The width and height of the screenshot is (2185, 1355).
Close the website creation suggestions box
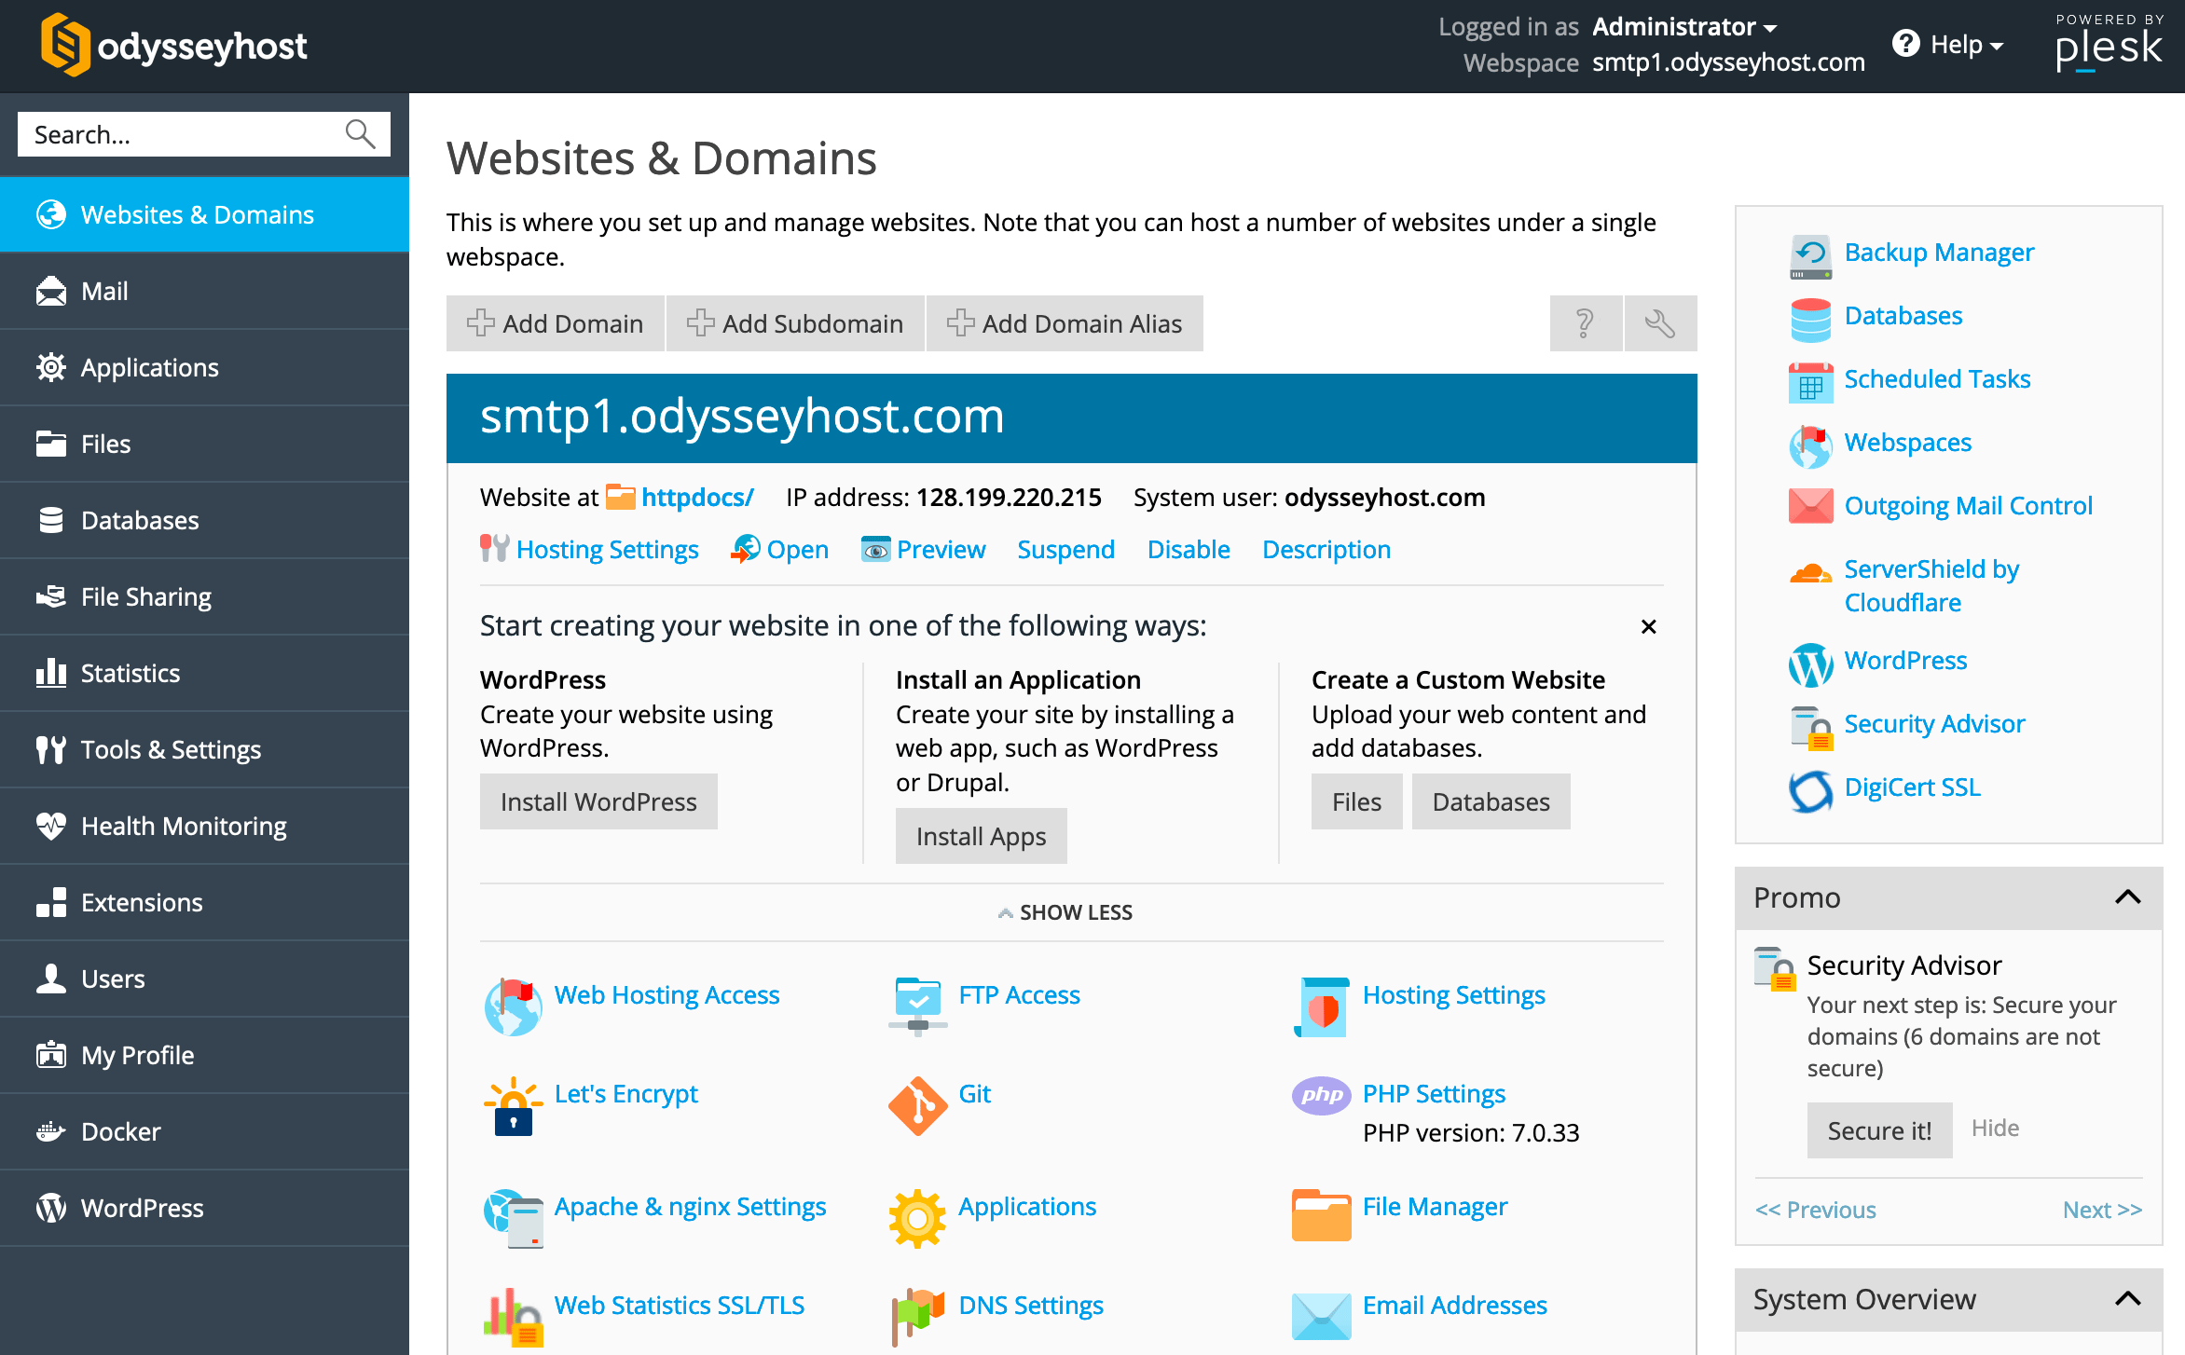[x=1648, y=627]
